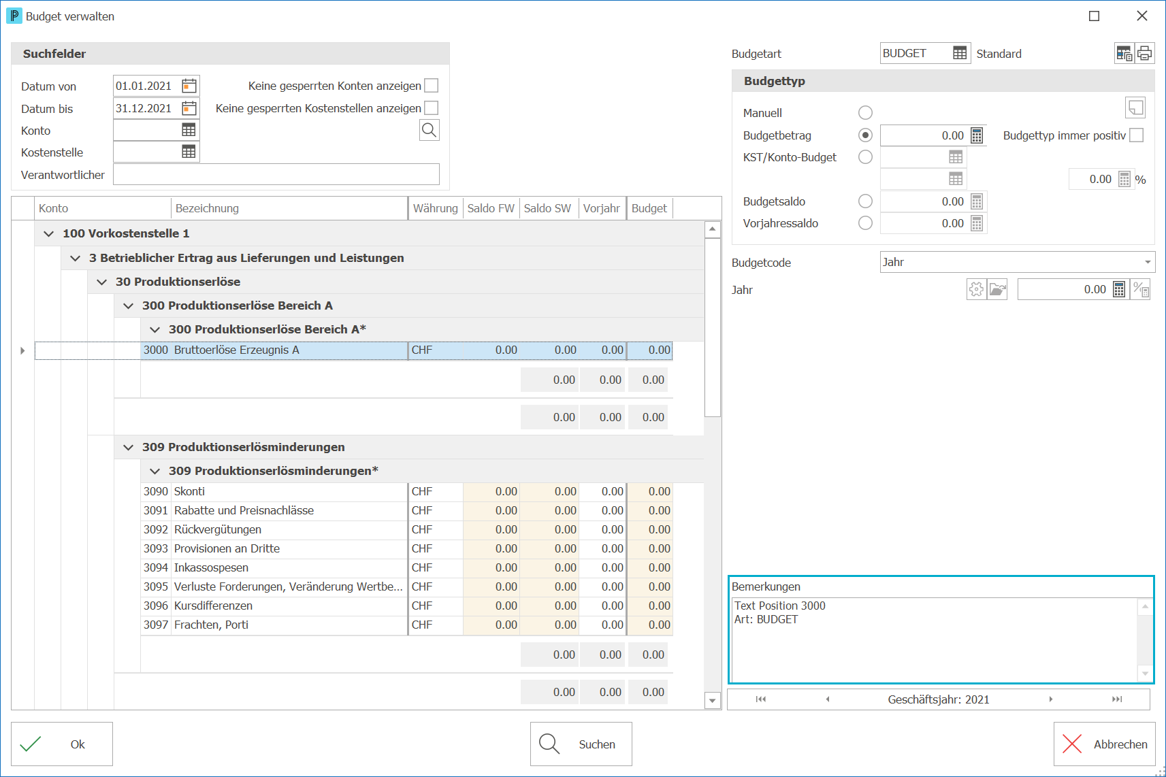Image resolution: width=1166 pixels, height=777 pixels.
Task: Select the Vorjahressaldo radio button
Action: click(865, 223)
